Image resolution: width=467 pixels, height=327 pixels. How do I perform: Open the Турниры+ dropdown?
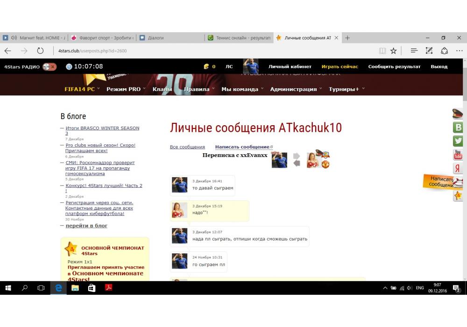click(x=347, y=89)
